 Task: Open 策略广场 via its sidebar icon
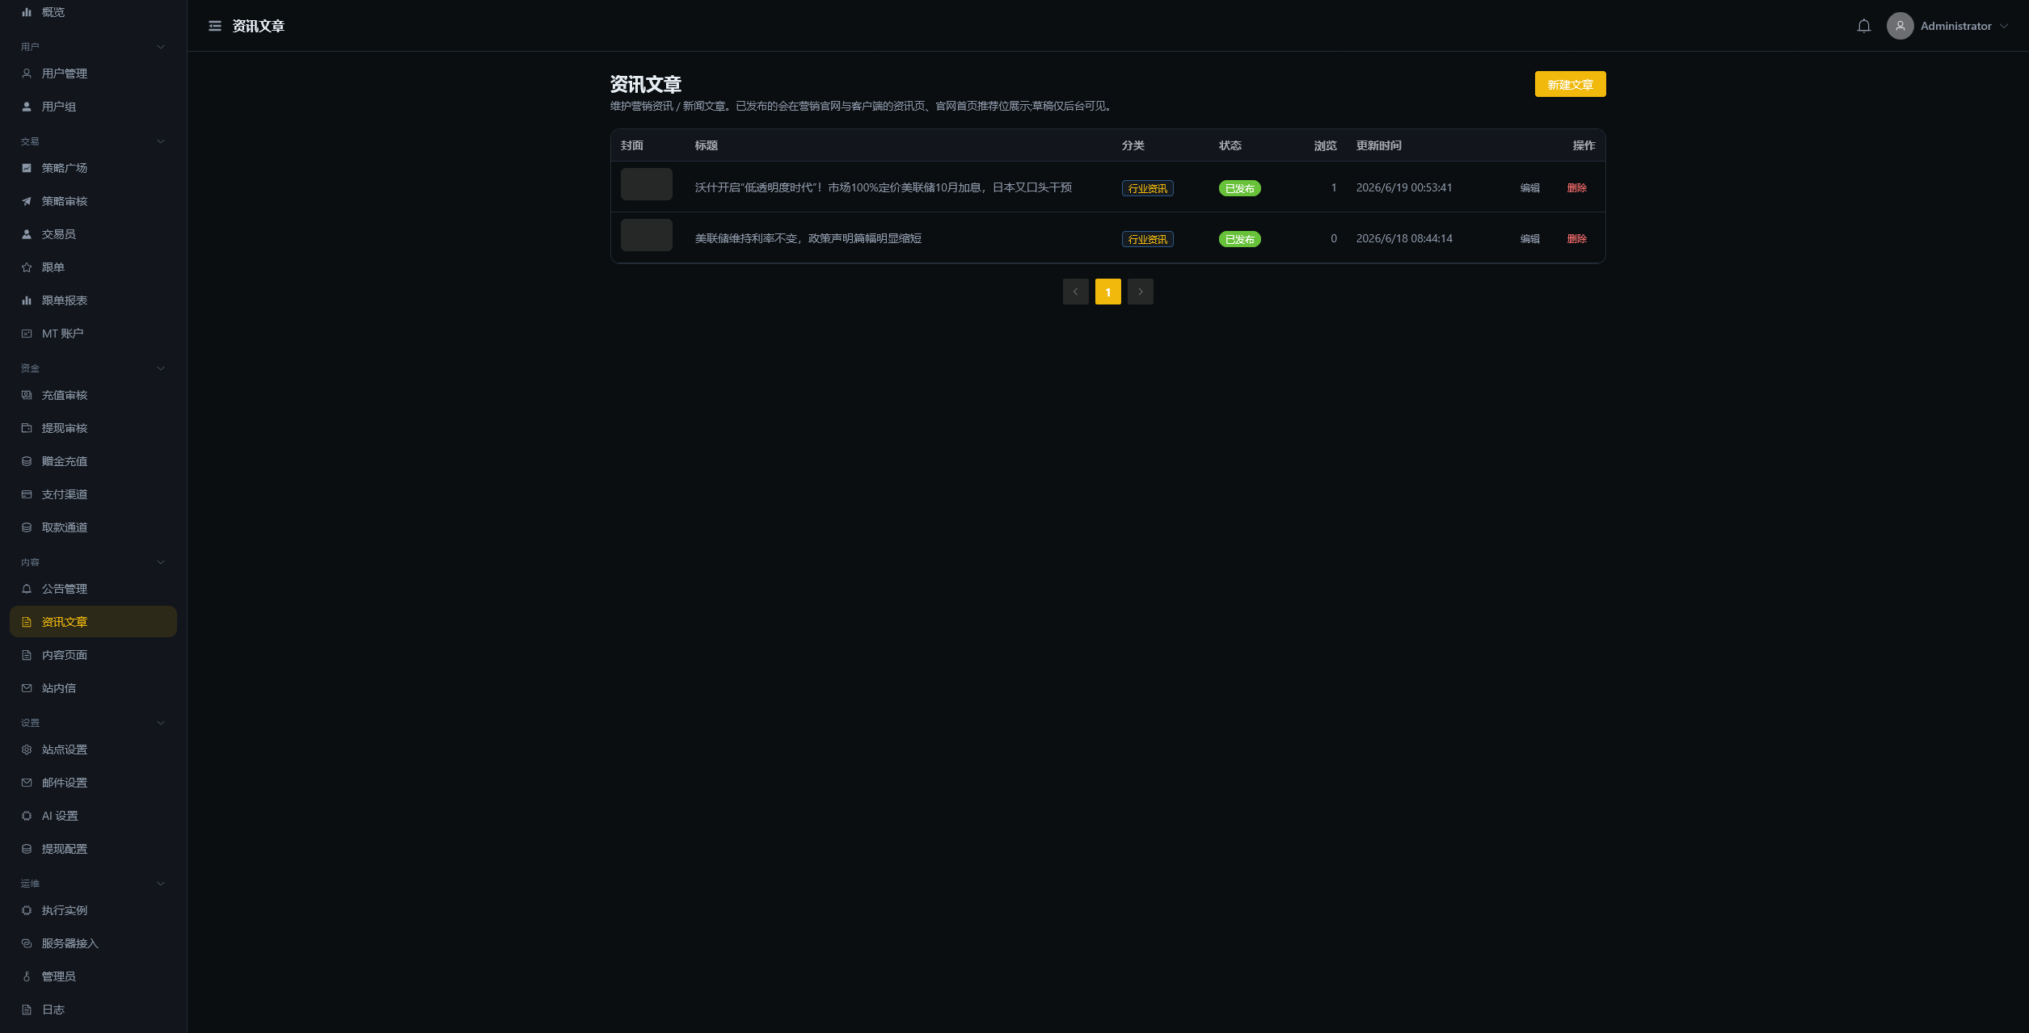click(27, 168)
